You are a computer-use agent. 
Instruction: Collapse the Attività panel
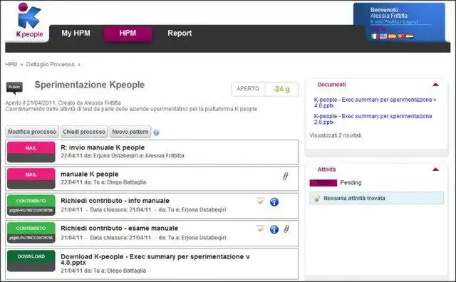[435, 169]
